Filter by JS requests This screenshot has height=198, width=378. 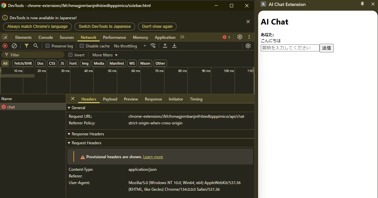tap(62, 63)
